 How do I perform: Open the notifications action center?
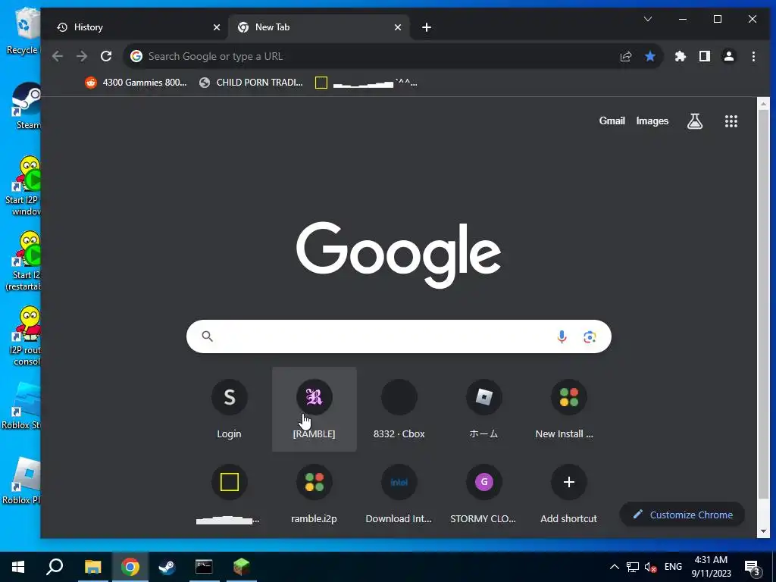(x=753, y=567)
